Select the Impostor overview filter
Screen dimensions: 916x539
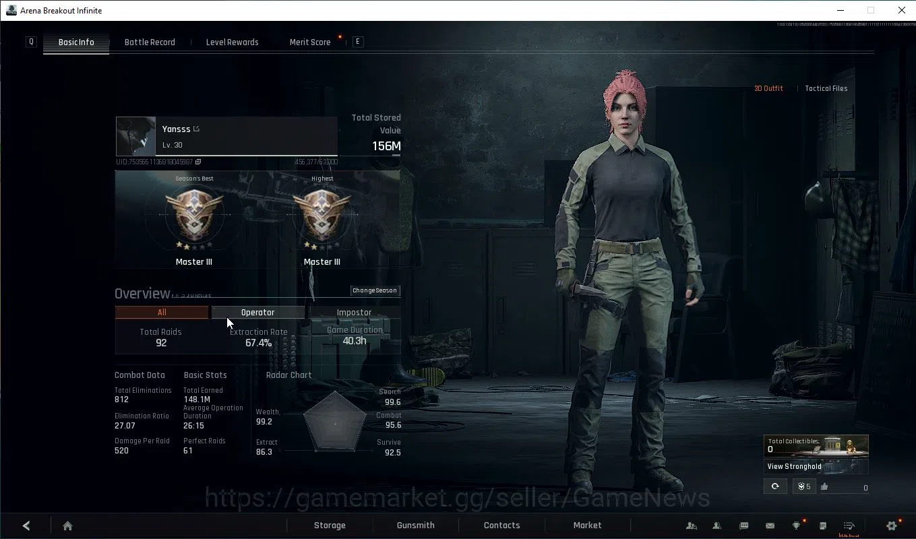click(x=354, y=313)
